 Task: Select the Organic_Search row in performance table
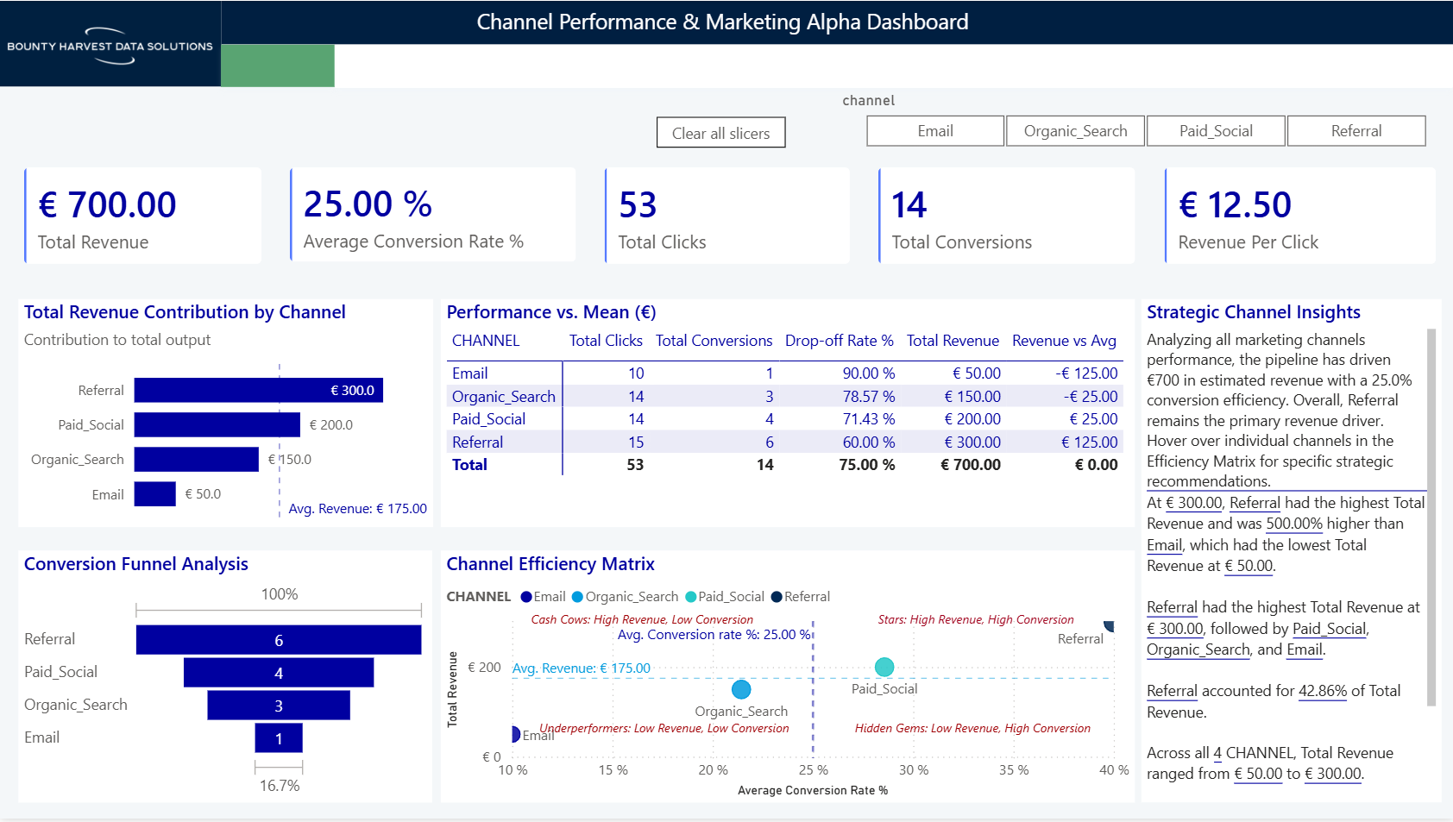click(x=785, y=396)
